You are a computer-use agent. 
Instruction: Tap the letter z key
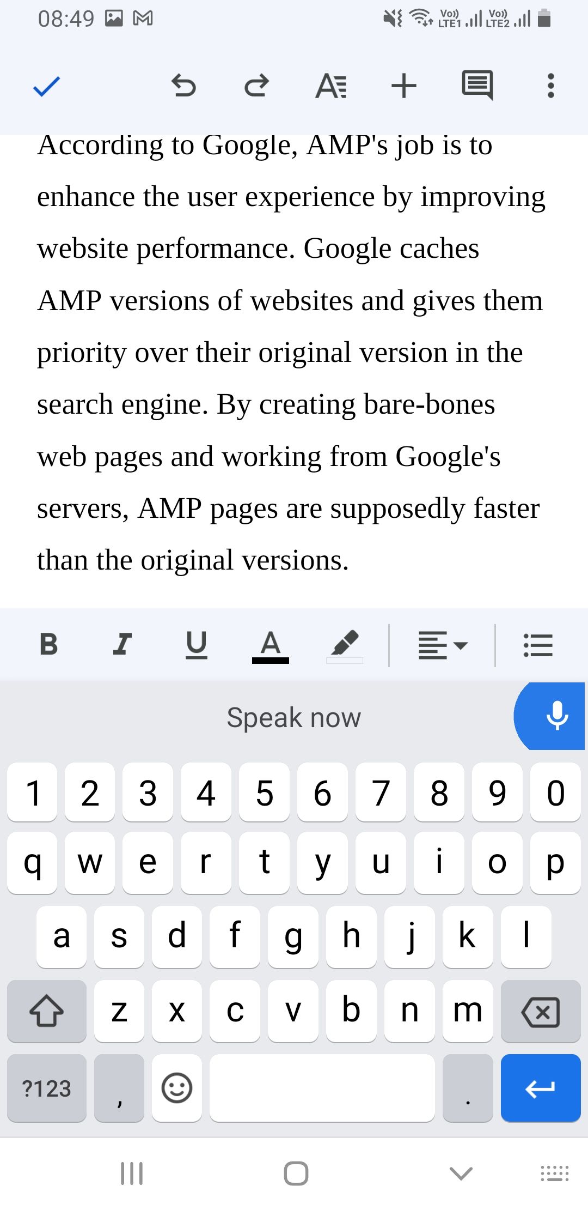click(119, 1011)
